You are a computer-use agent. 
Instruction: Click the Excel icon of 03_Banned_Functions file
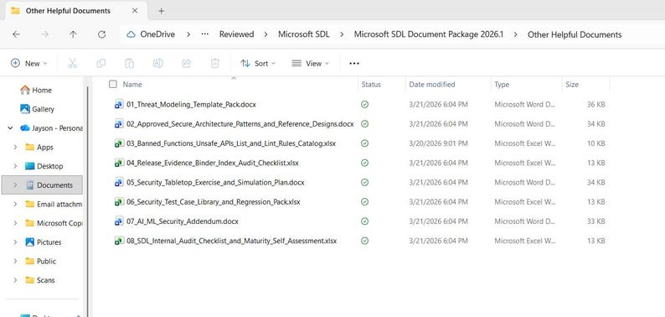119,143
